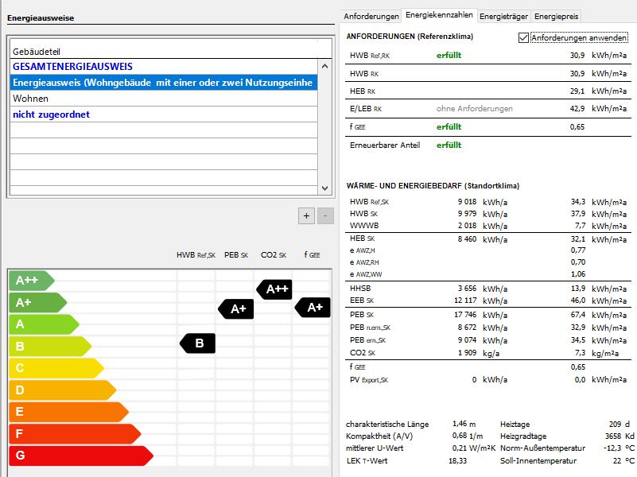Select the highlighted Energieausweis Wohngebäude row
The image size is (637, 477).
click(163, 83)
